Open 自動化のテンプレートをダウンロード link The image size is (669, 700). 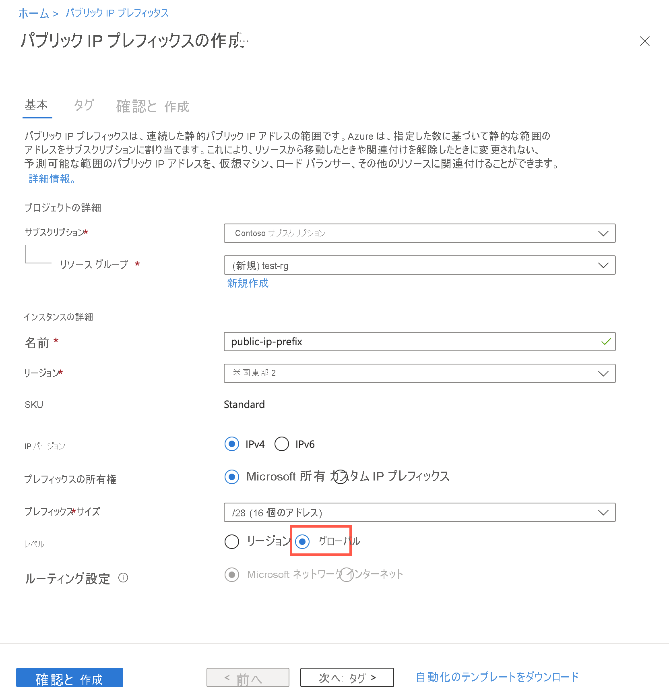(498, 677)
